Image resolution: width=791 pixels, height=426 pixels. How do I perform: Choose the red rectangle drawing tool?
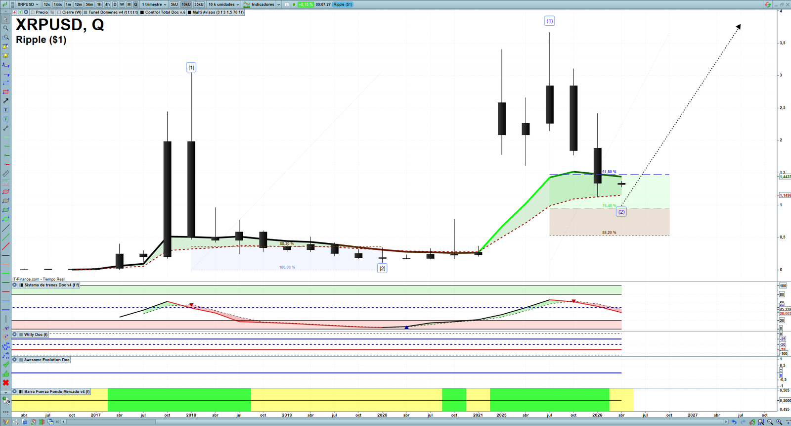point(5,92)
